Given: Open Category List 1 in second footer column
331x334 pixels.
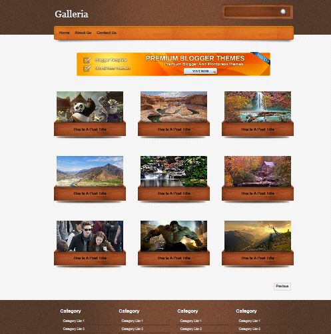Looking at the screenshot, I should click(x=132, y=321).
